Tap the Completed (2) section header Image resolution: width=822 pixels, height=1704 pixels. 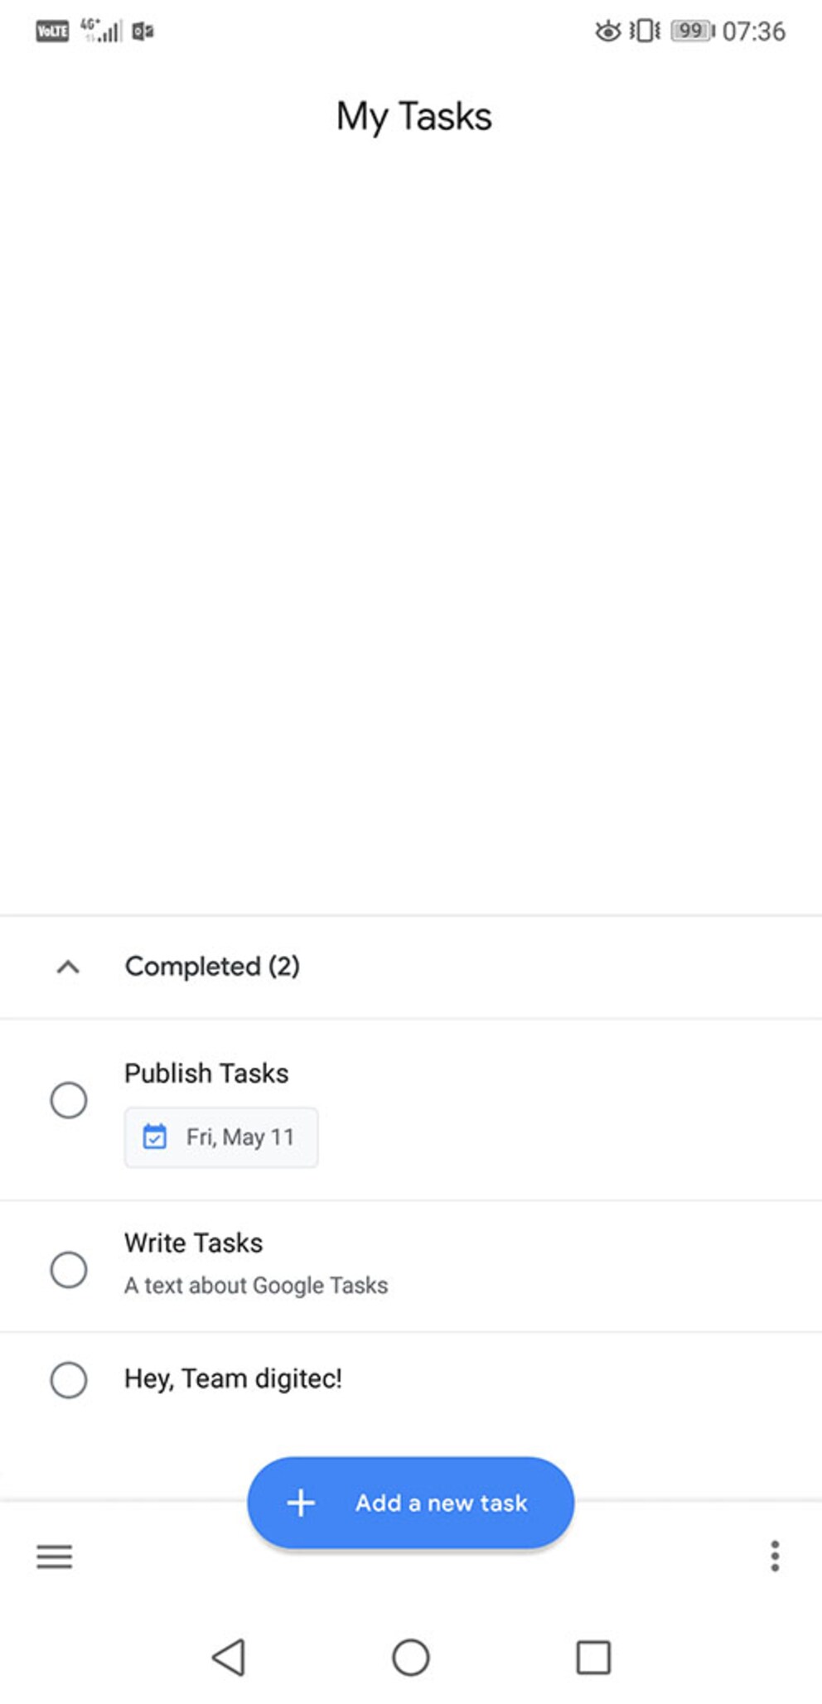pyautogui.click(x=411, y=967)
